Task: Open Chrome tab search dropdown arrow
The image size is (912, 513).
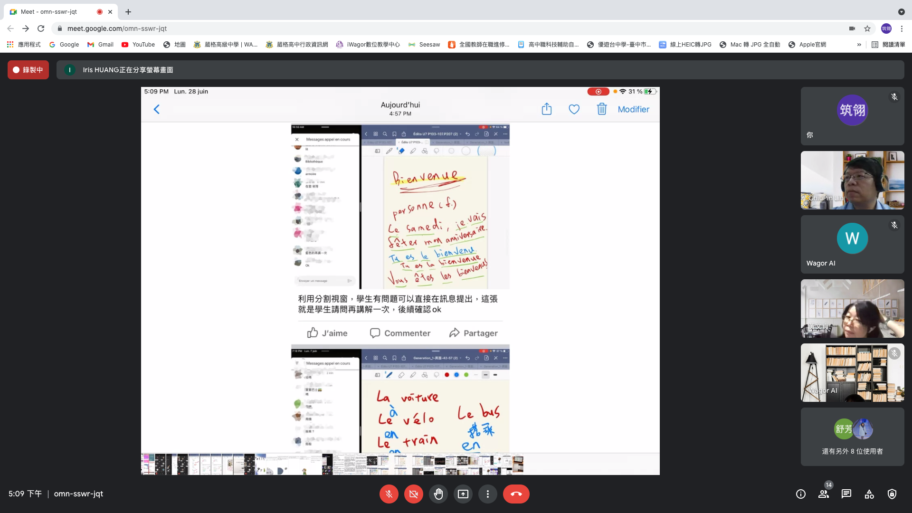Action: click(x=901, y=12)
